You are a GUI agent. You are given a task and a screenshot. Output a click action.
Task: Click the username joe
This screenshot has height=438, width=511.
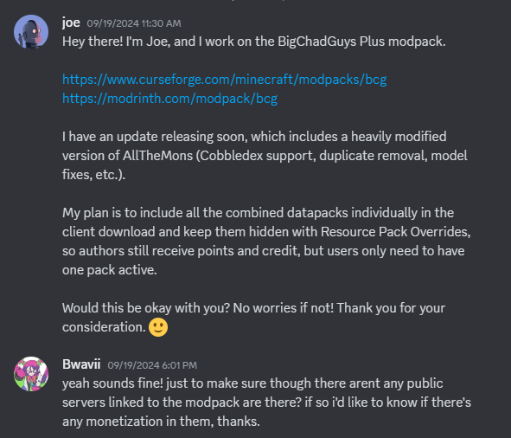tap(71, 23)
